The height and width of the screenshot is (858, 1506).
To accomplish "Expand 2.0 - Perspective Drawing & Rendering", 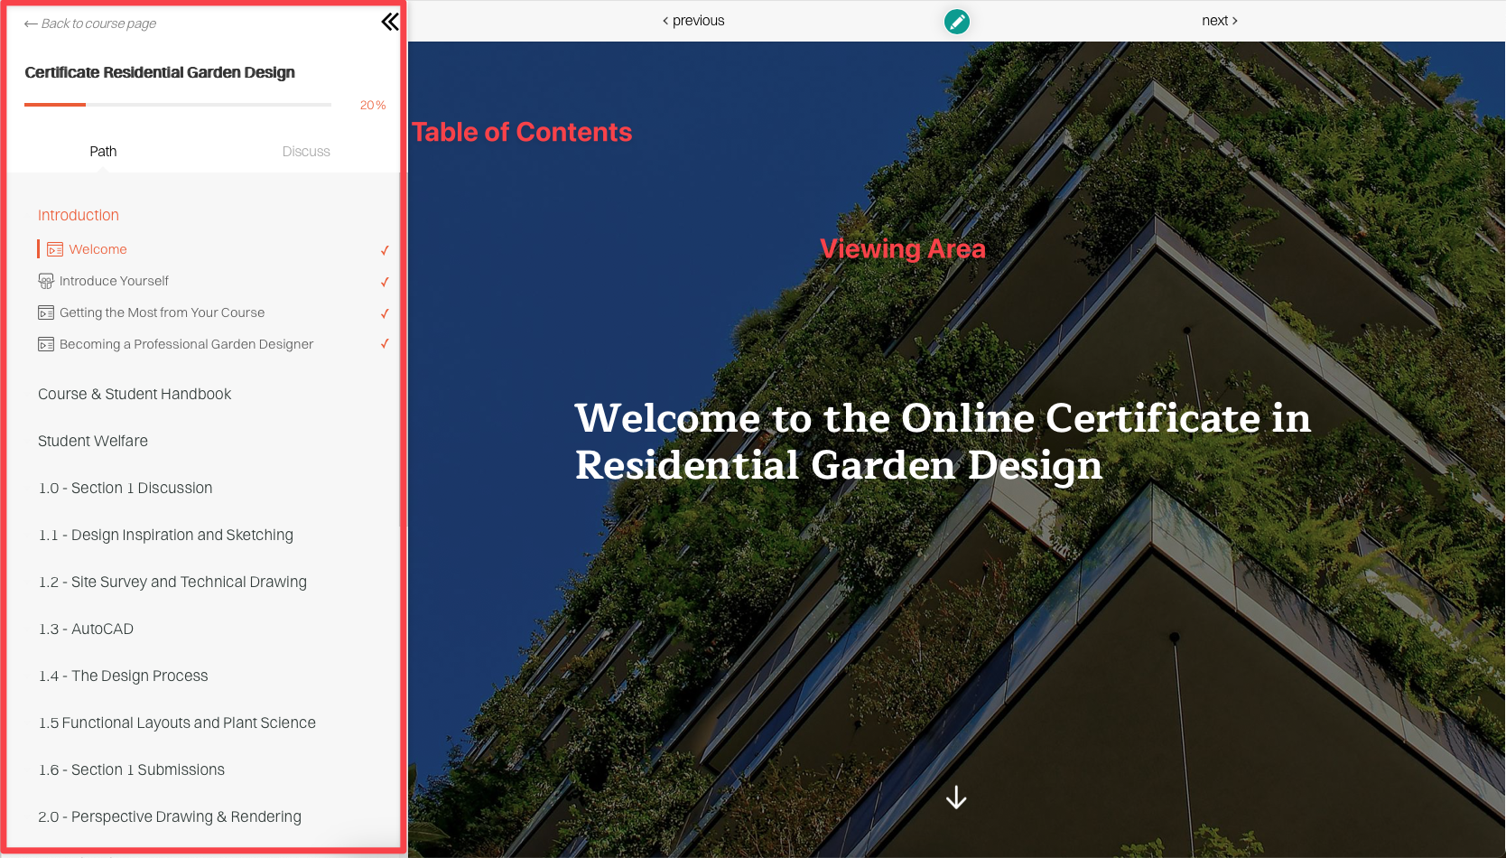I will click(170, 816).
